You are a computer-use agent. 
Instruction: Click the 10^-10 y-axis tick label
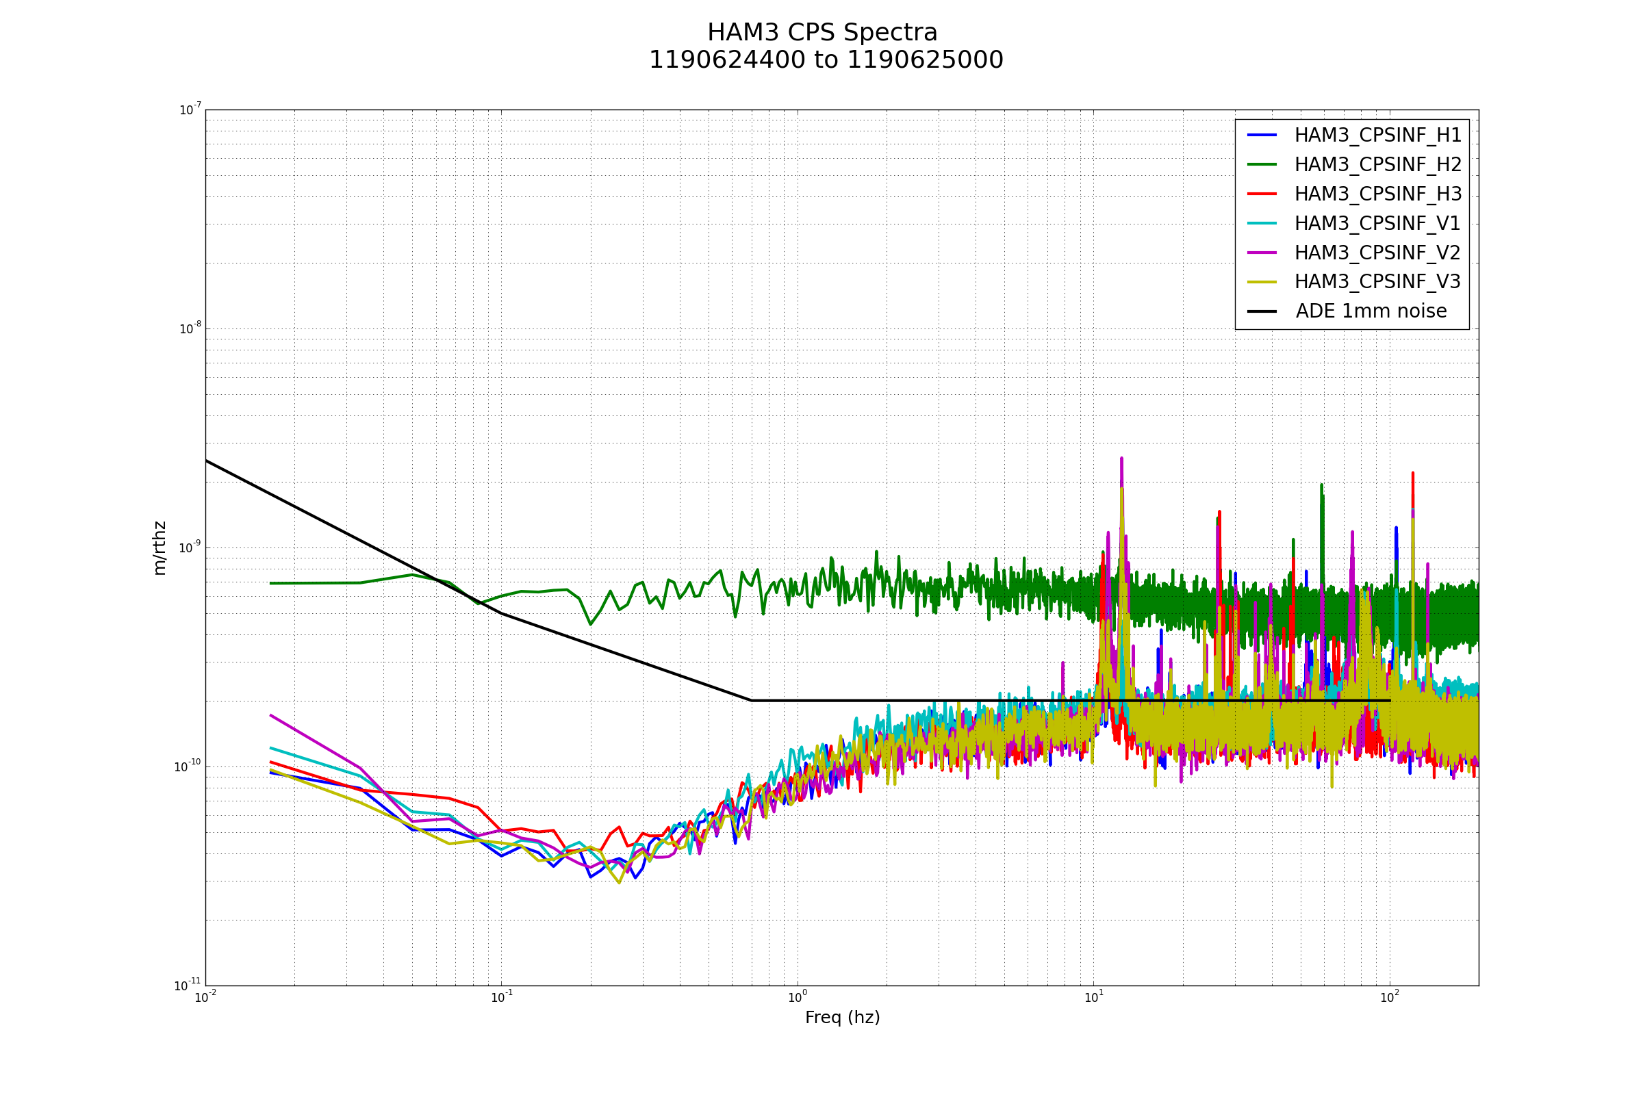[187, 766]
